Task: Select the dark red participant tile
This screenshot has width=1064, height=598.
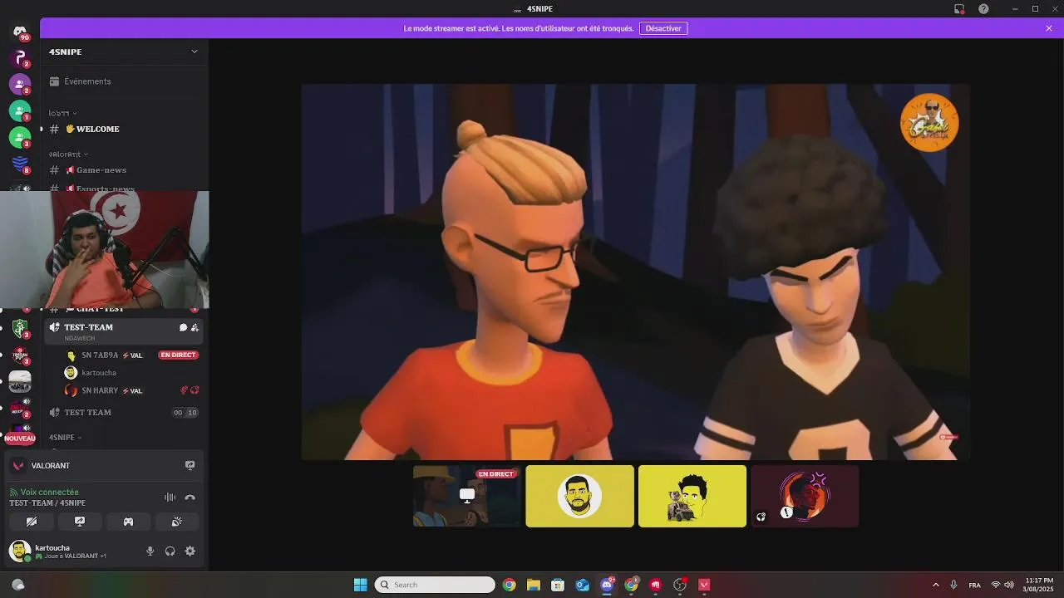Action: pos(805,496)
